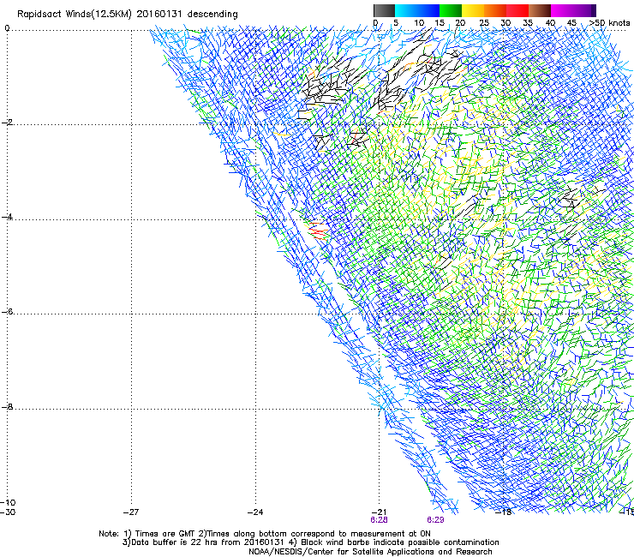
Task: Click the '40' label under the color bar
Action: click(x=550, y=23)
